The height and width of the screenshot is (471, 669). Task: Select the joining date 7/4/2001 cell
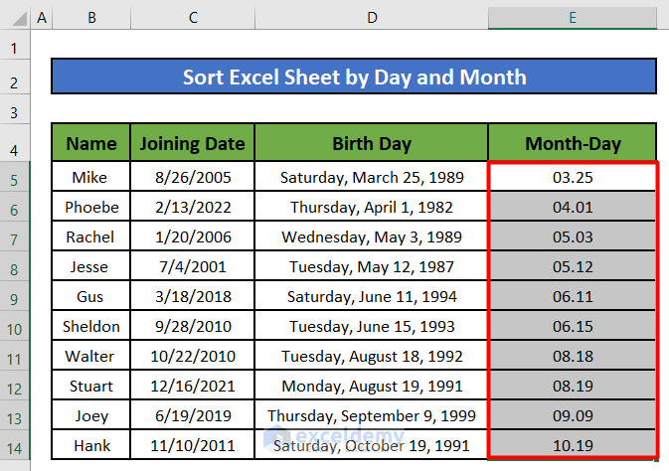coord(192,267)
